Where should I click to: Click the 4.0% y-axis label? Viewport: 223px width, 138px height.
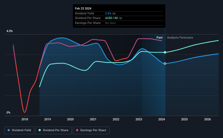pyautogui.click(x=10, y=31)
